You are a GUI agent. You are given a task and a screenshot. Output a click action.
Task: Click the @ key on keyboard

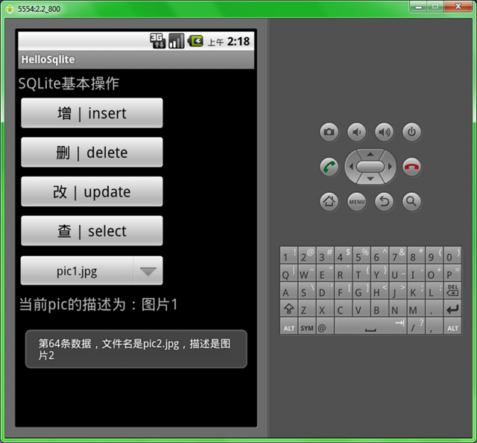click(324, 327)
